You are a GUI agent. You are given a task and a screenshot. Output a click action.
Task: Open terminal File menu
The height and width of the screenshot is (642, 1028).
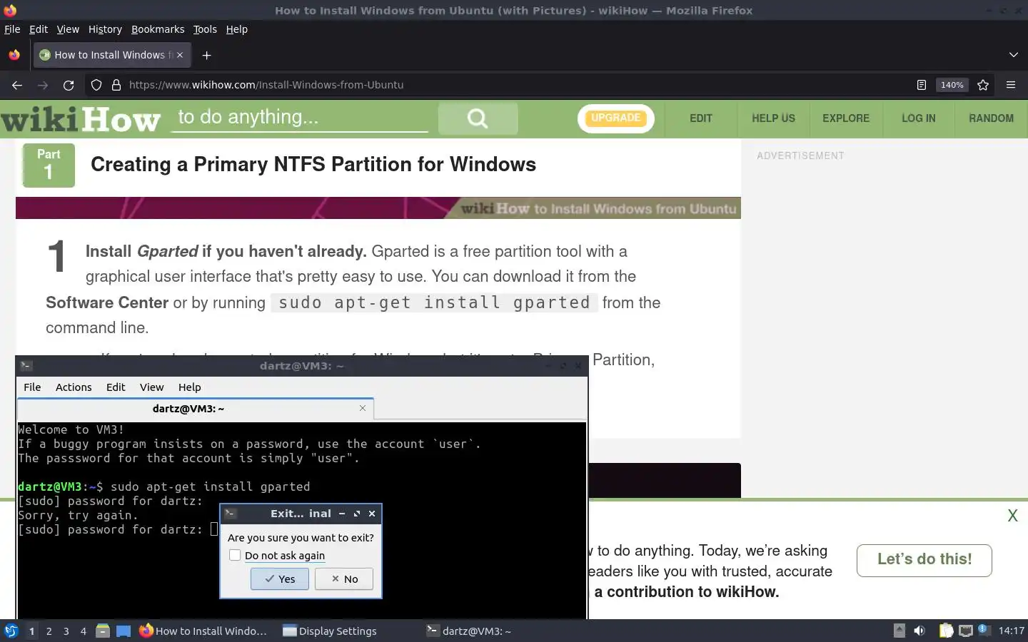(32, 387)
